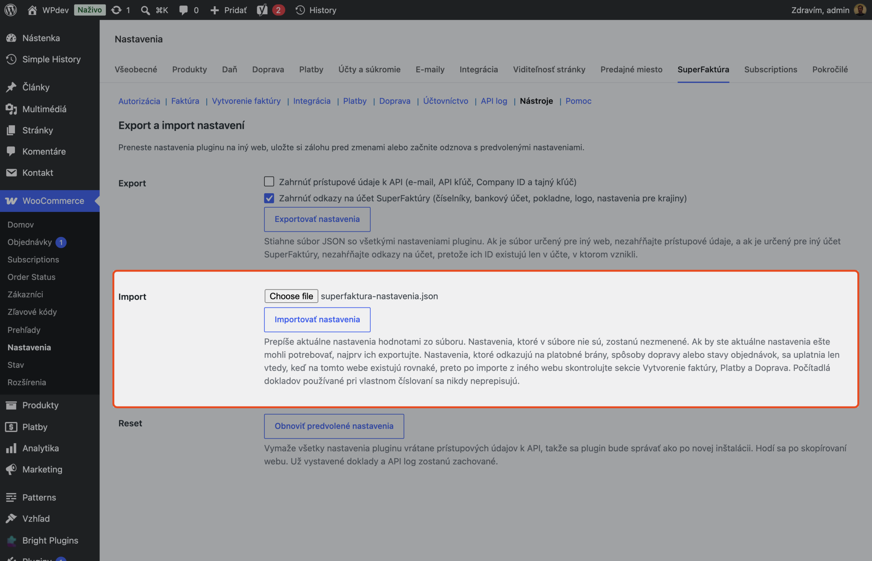Click the Analytika bar chart icon
This screenshot has width=872, height=561.
point(11,448)
